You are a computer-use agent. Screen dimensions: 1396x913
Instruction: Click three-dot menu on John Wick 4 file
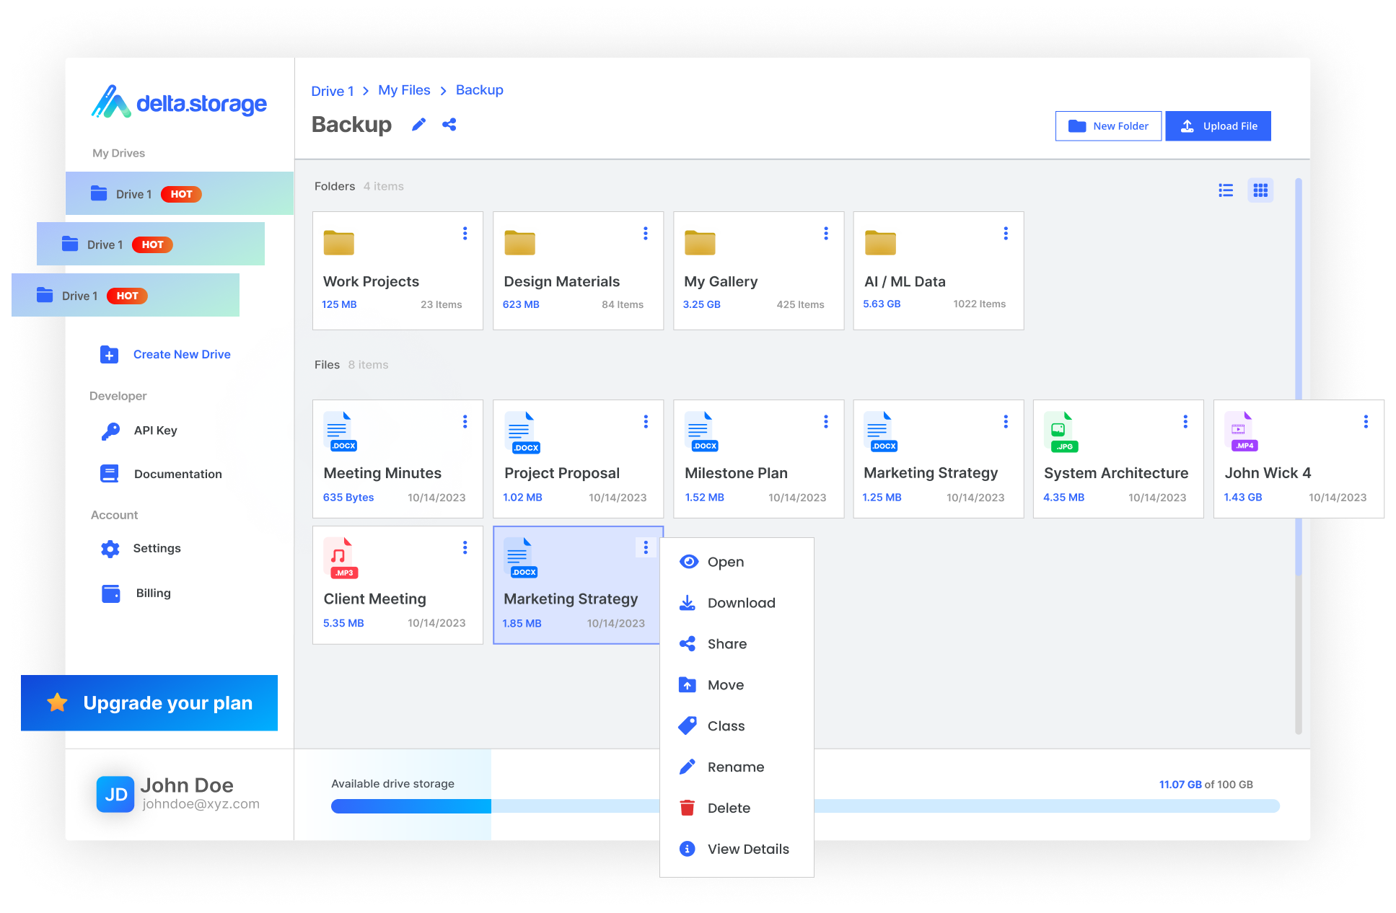click(1366, 421)
